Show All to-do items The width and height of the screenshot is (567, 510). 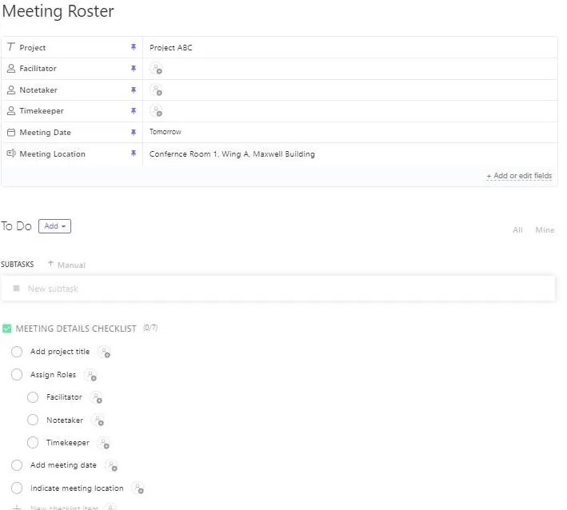coord(517,230)
